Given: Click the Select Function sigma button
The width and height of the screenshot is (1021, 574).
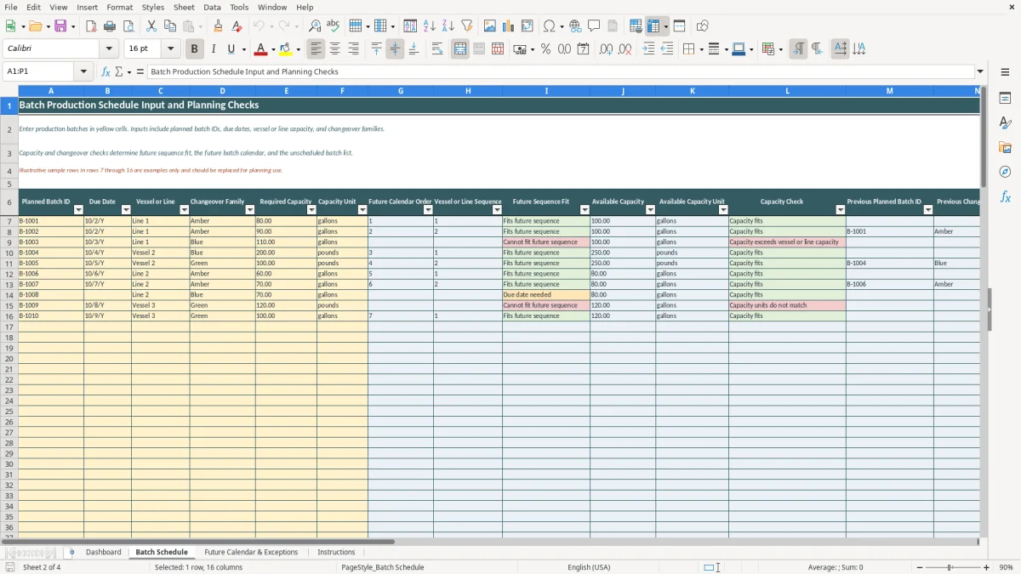Looking at the screenshot, I should pos(118,71).
